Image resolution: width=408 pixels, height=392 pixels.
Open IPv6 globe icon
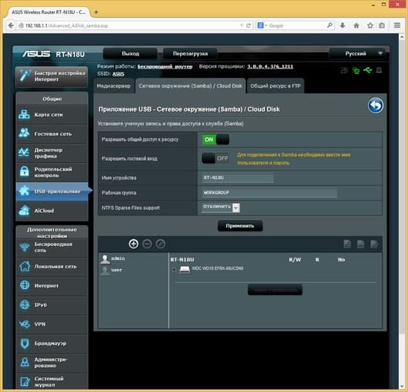25,304
